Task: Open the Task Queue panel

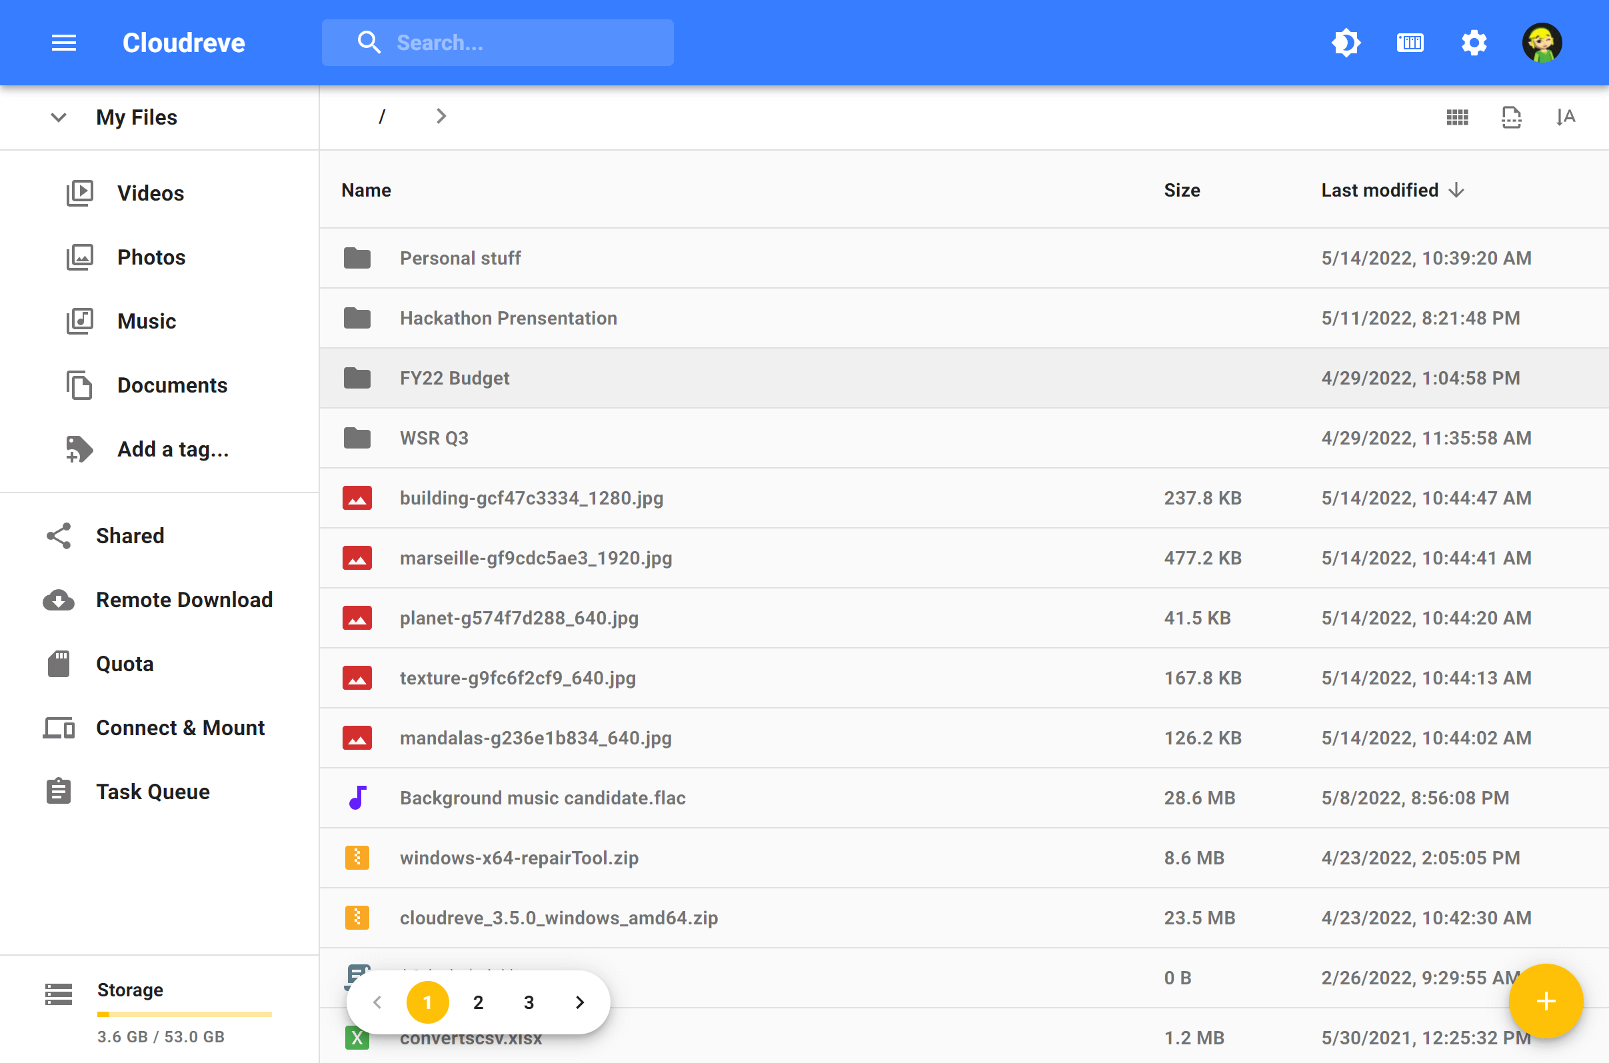Action: coord(152,791)
